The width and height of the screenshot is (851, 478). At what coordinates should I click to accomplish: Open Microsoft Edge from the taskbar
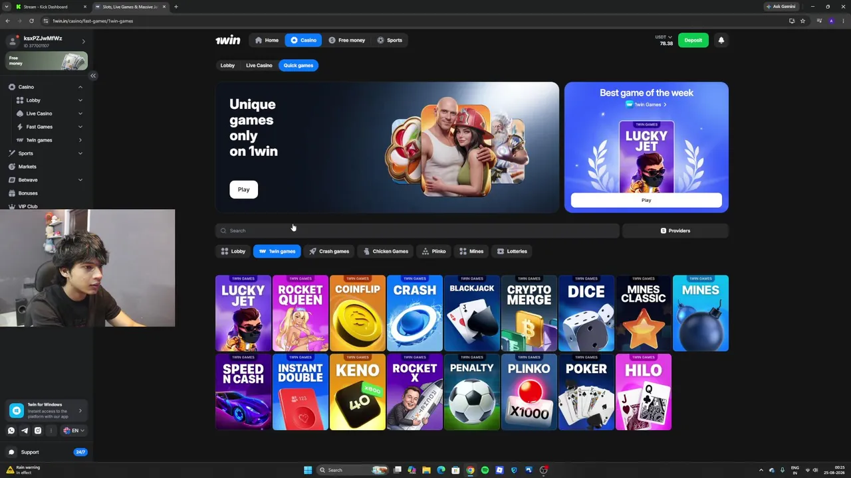pyautogui.click(x=441, y=470)
